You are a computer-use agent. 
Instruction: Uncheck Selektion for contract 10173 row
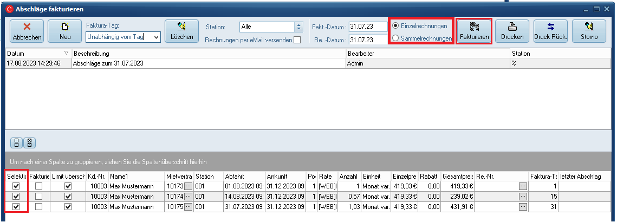[16, 186]
